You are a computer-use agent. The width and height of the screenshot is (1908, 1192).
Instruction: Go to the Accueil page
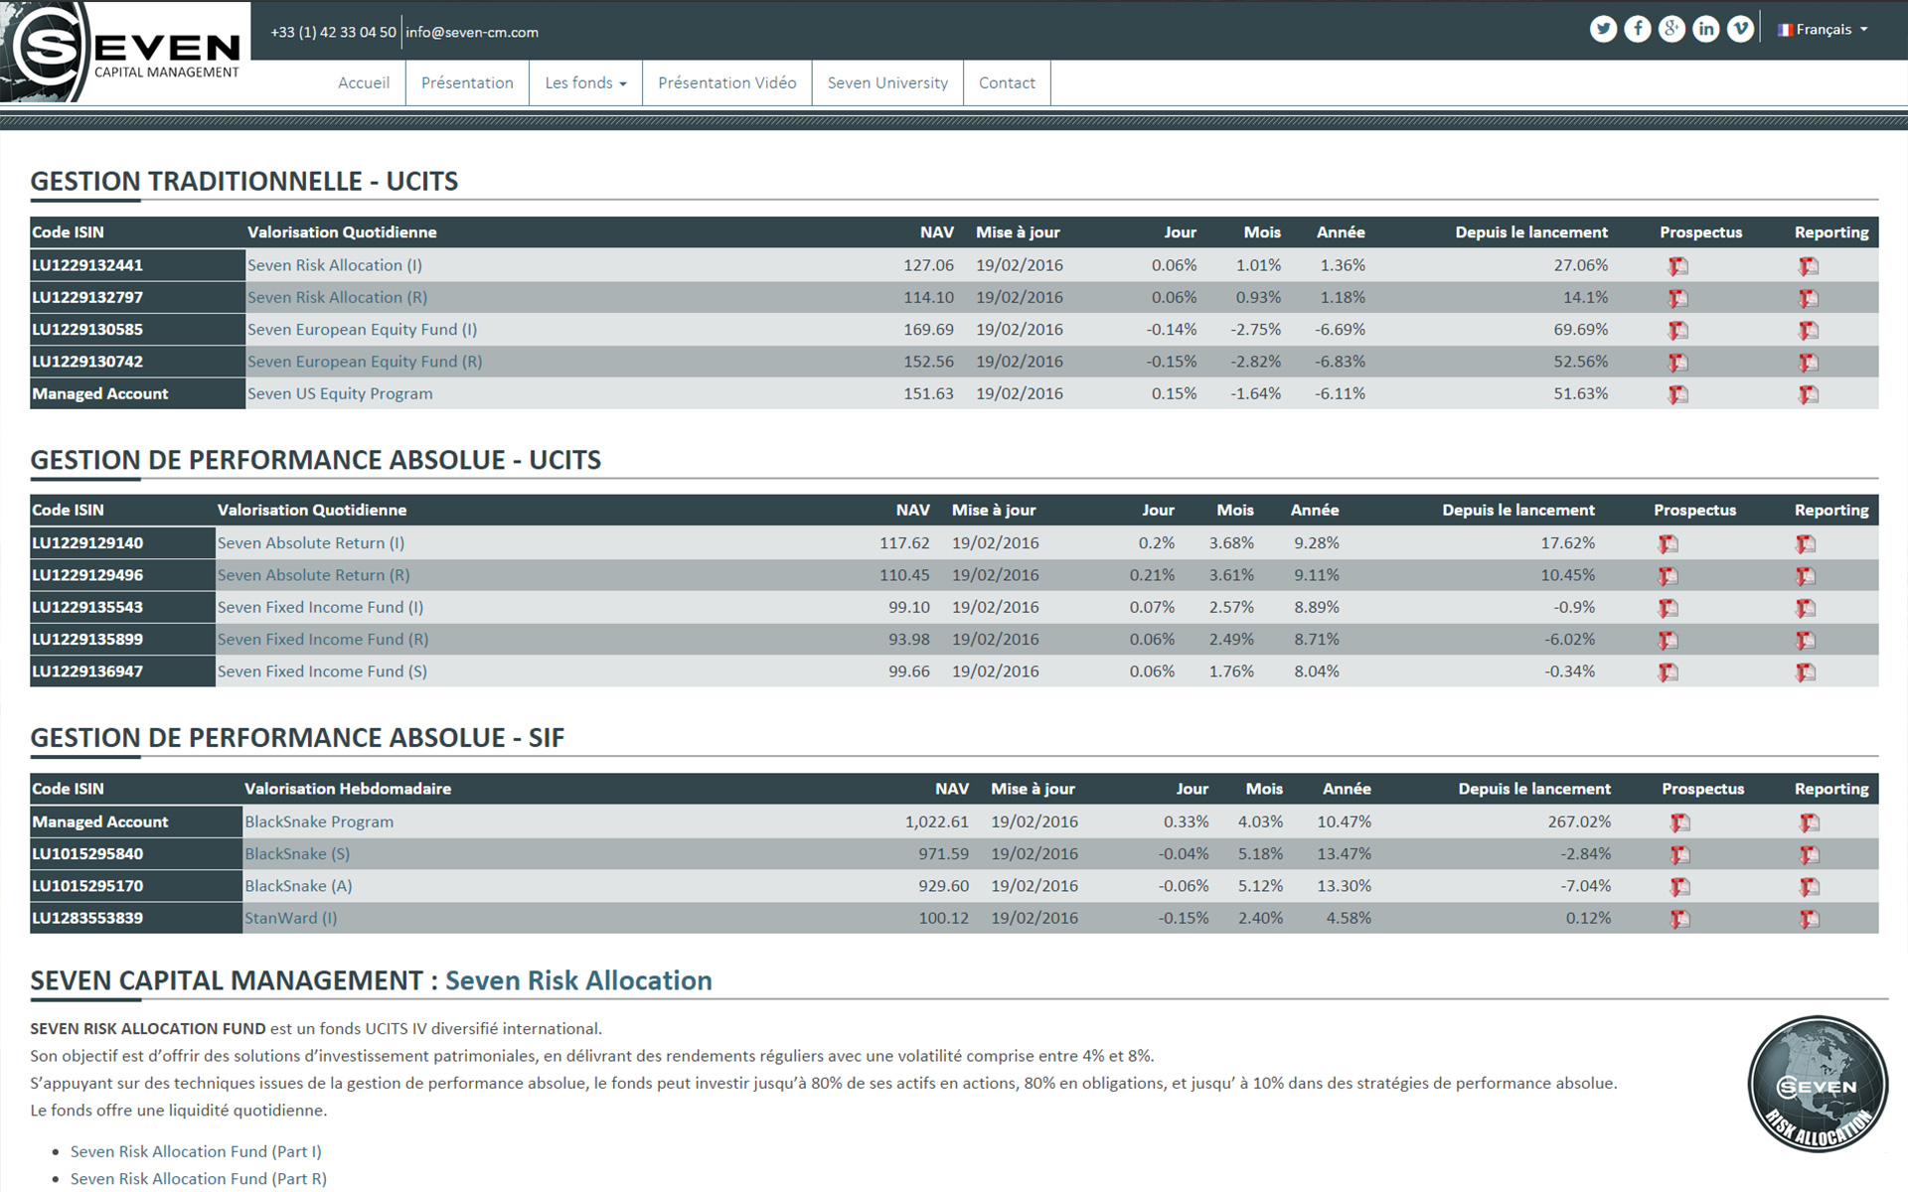(364, 82)
